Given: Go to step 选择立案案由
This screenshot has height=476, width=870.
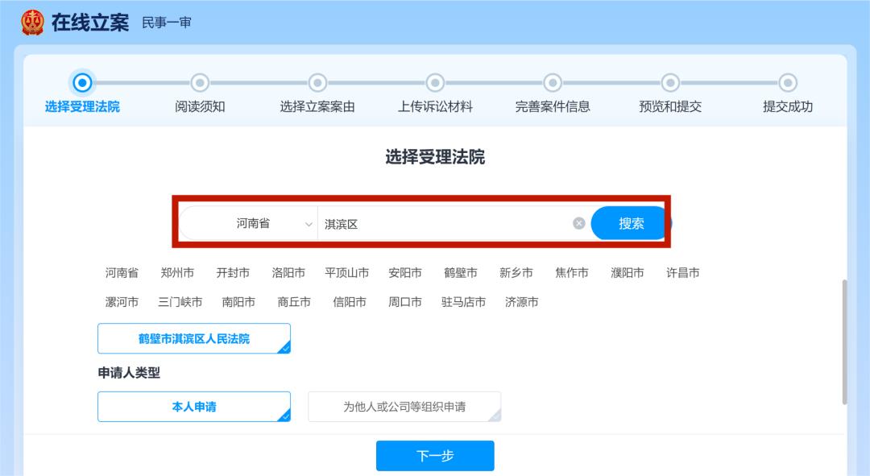Looking at the screenshot, I should click(x=317, y=106).
